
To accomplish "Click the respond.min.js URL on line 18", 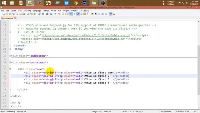I will [x=82, y=39].
